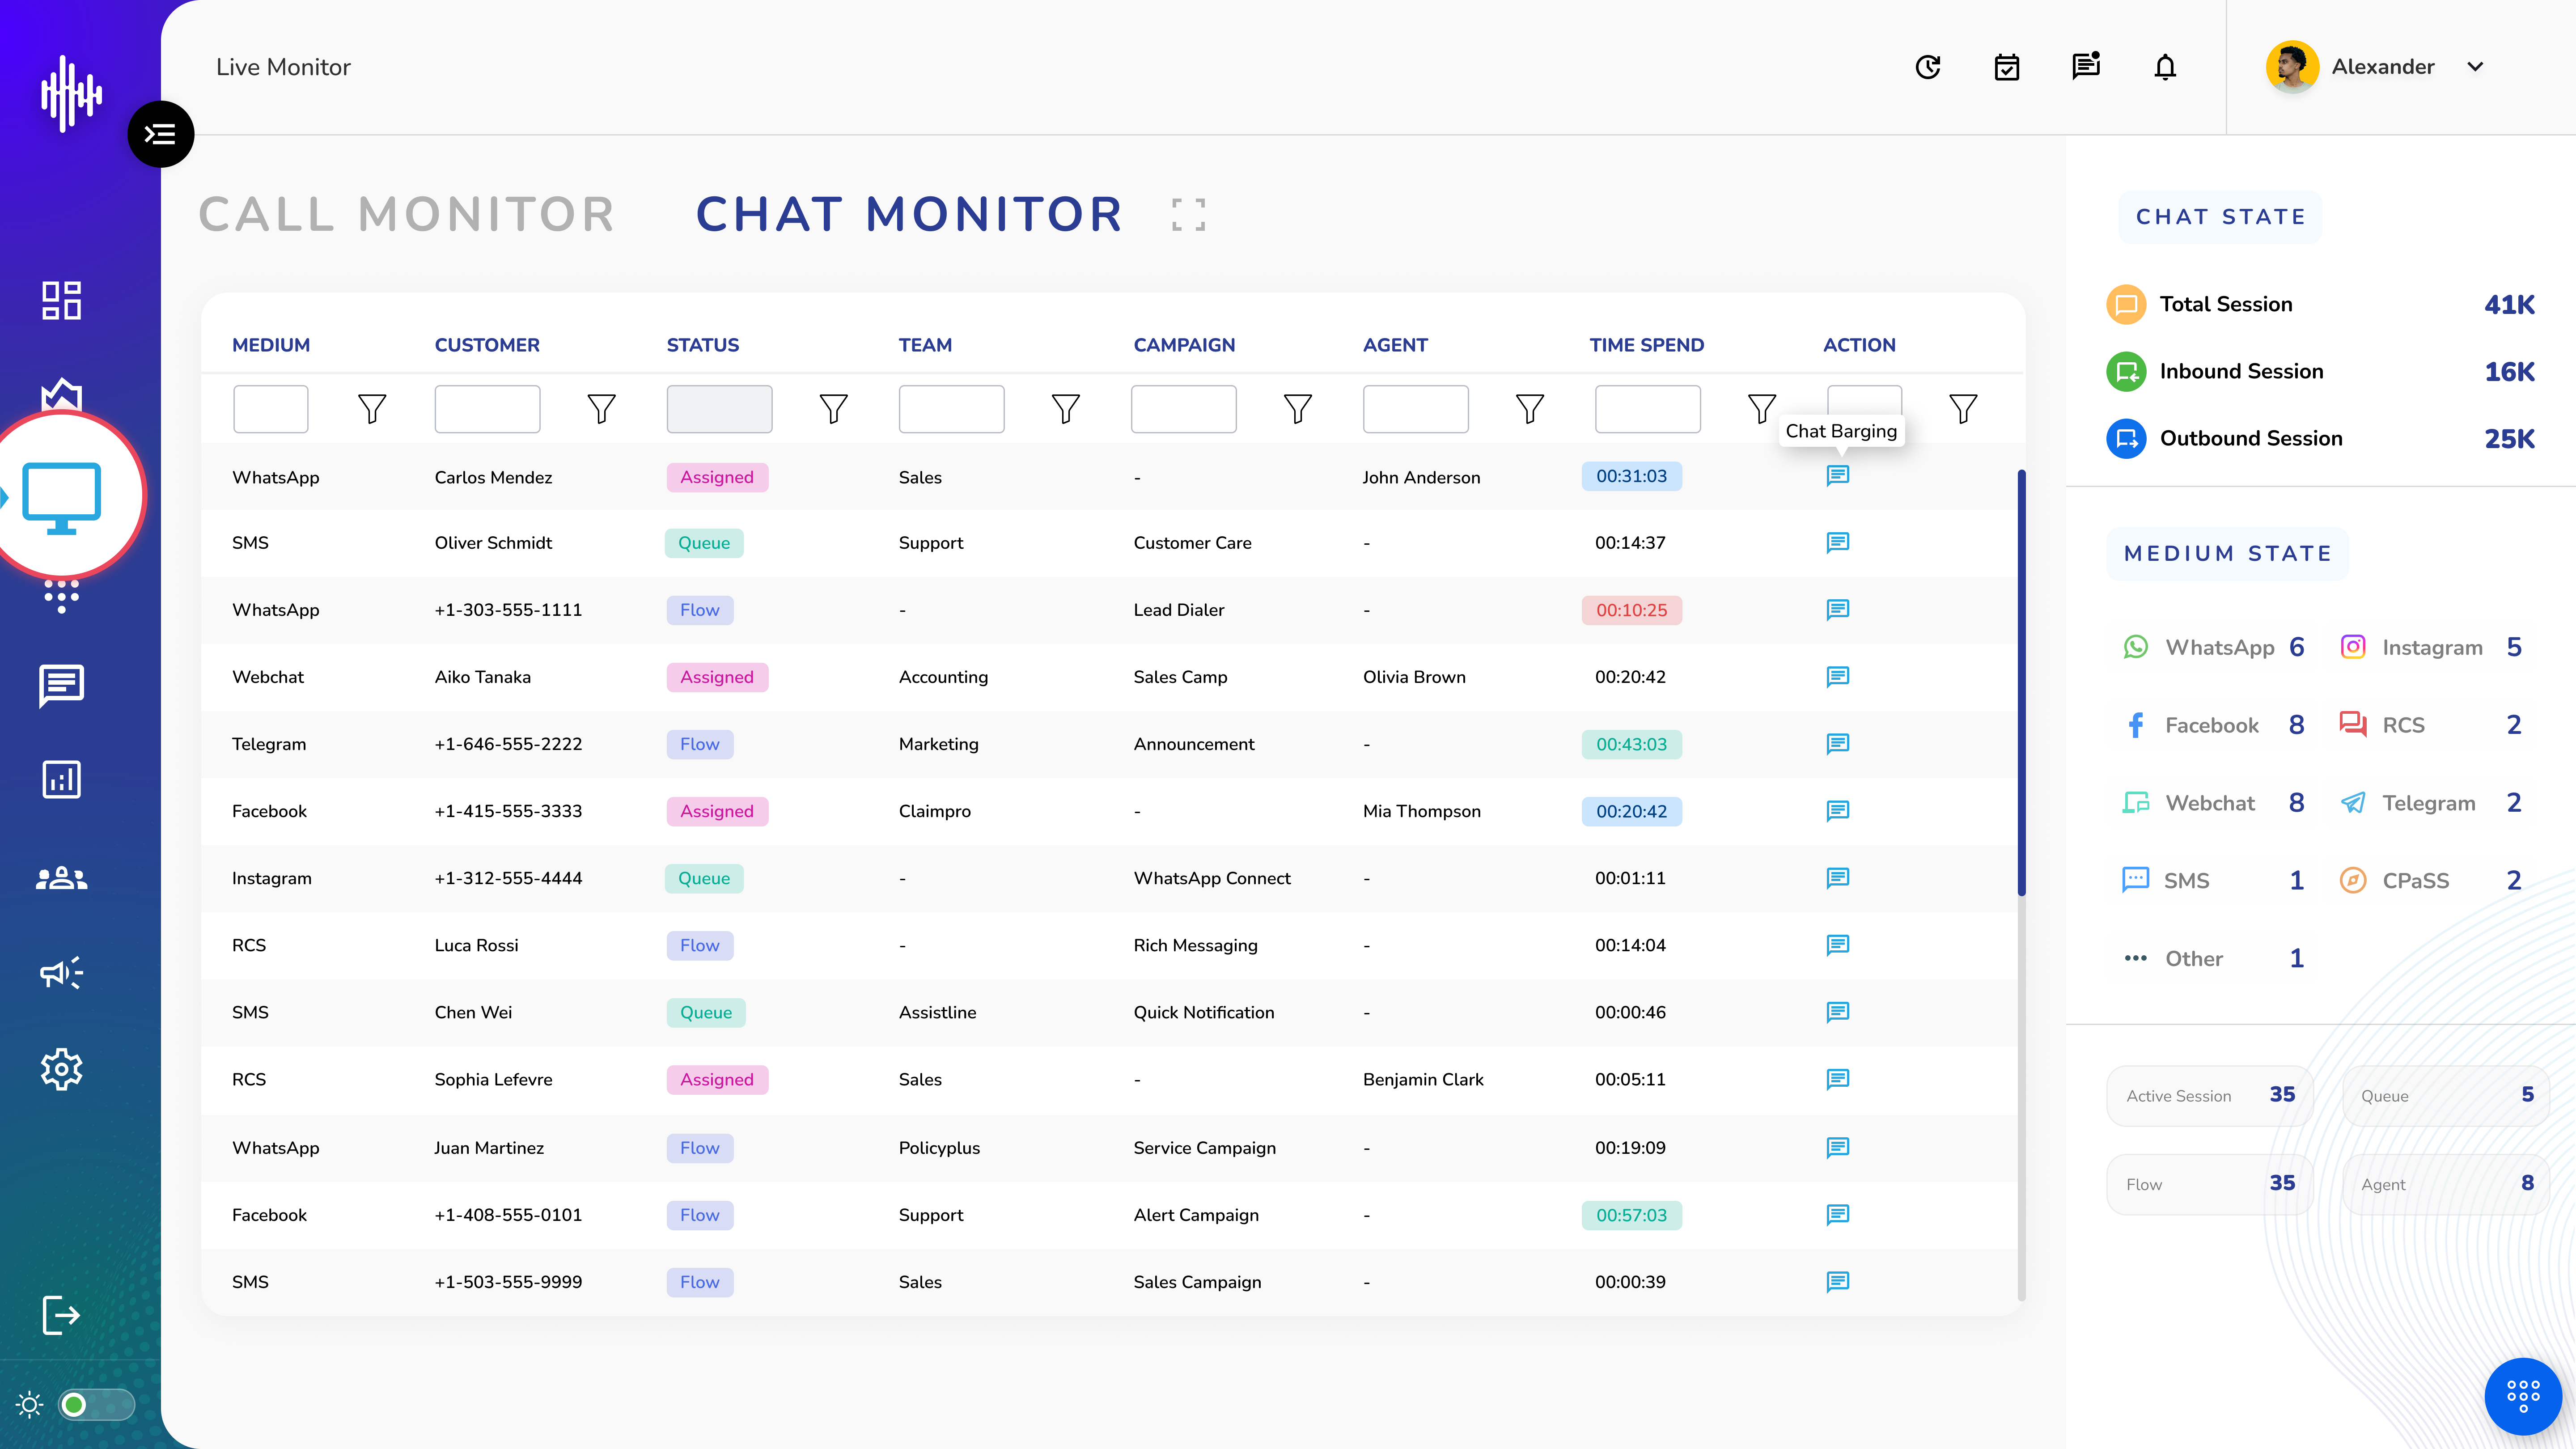
Task: Open the Dashboard grid icon in sidebar
Action: [61, 300]
